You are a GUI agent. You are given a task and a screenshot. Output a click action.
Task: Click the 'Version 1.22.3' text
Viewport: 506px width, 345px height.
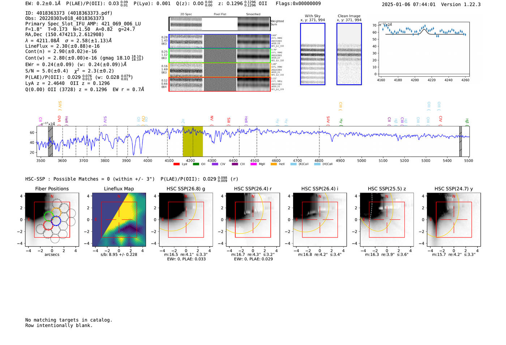pos(461,5)
